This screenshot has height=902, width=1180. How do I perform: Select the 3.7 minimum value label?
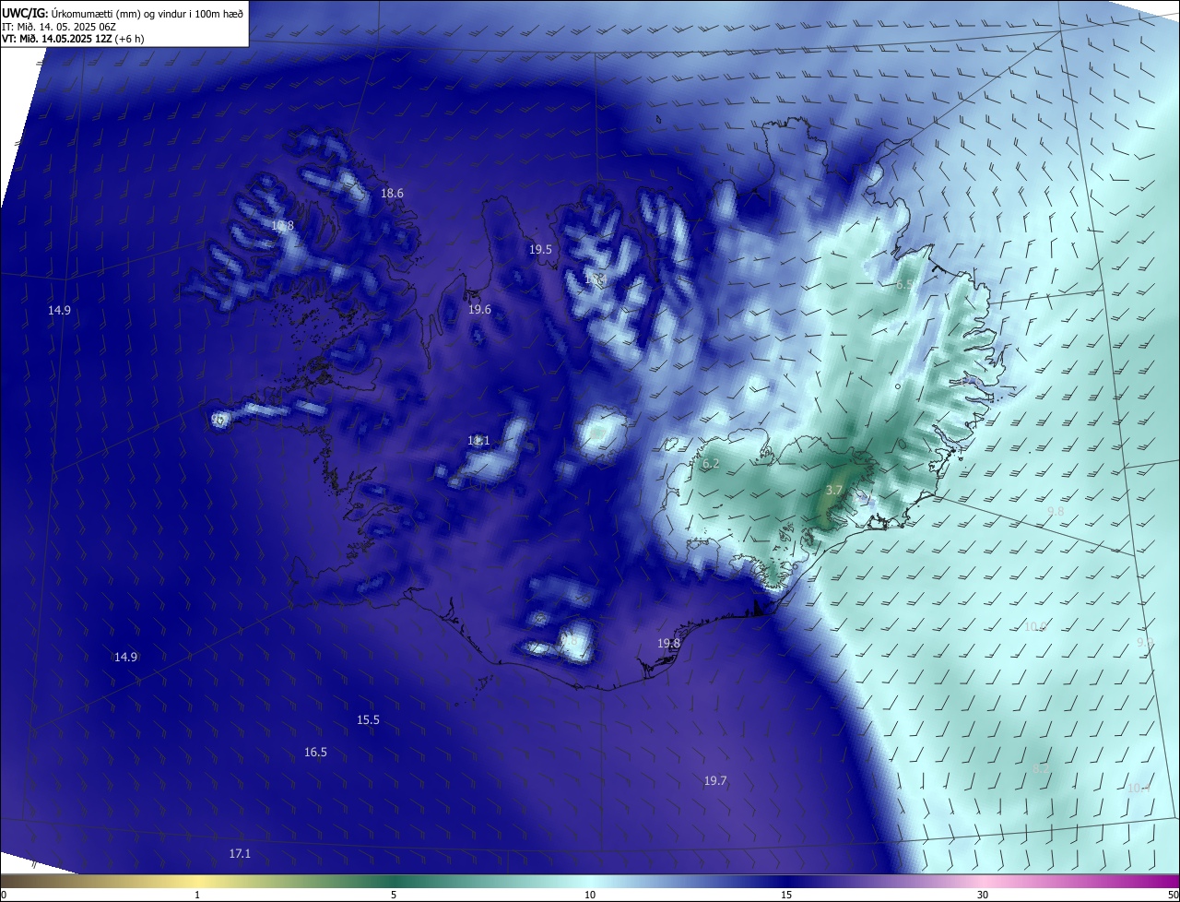click(x=834, y=490)
